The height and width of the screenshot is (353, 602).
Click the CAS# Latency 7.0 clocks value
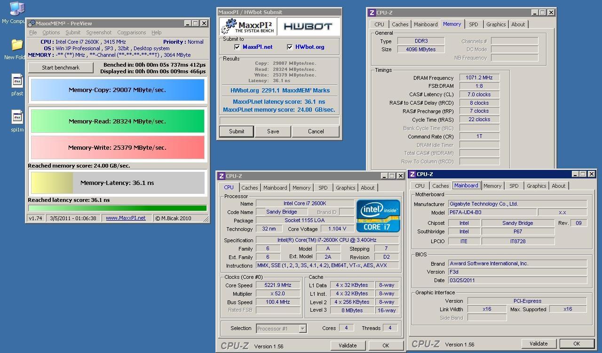pos(479,94)
